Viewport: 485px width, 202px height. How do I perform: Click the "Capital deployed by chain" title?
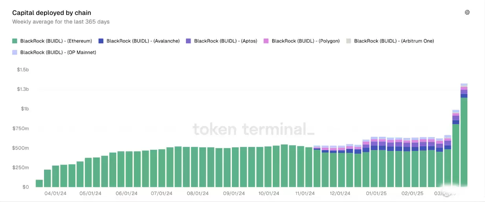51,13
